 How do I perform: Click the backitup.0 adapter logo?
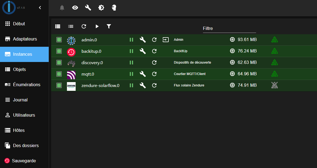click(71, 52)
